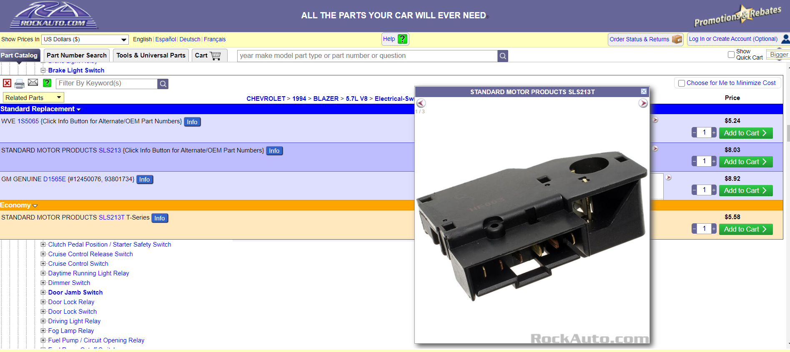Expand the Fog Lamp Relay node
Image resolution: width=790 pixels, height=352 pixels.
43,331
